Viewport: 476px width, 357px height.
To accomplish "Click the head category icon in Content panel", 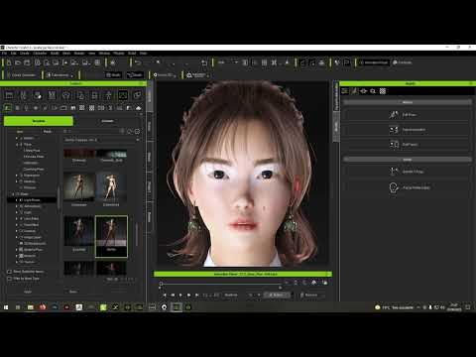I will tap(66, 96).
